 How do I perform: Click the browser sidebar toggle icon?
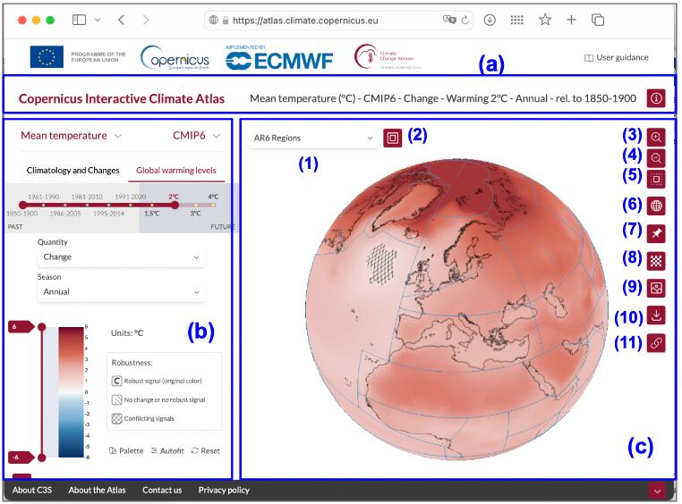(79, 20)
